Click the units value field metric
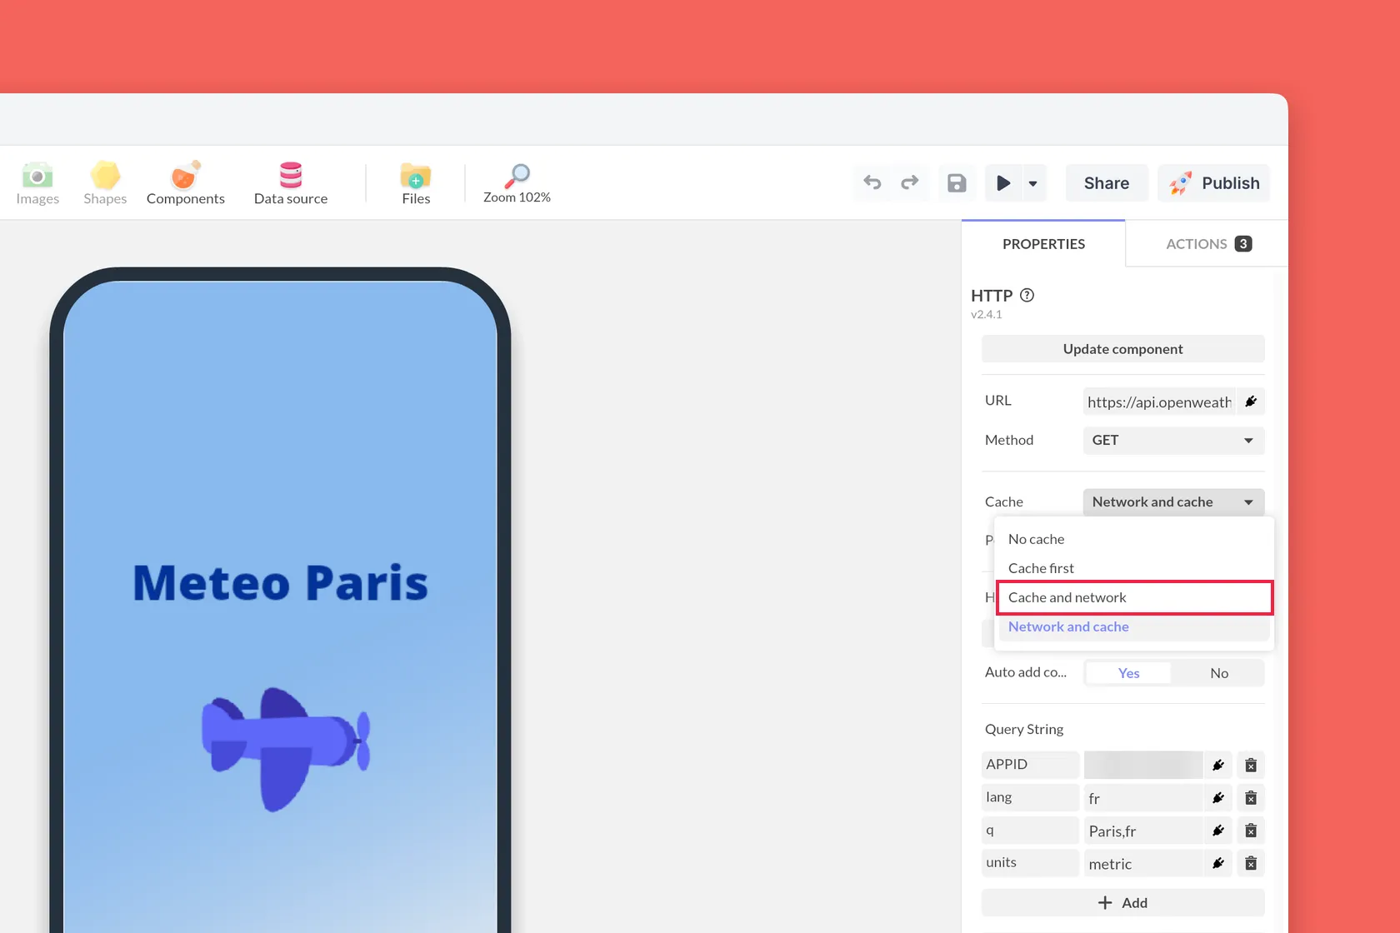The height and width of the screenshot is (933, 1400). tap(1142, 863)
